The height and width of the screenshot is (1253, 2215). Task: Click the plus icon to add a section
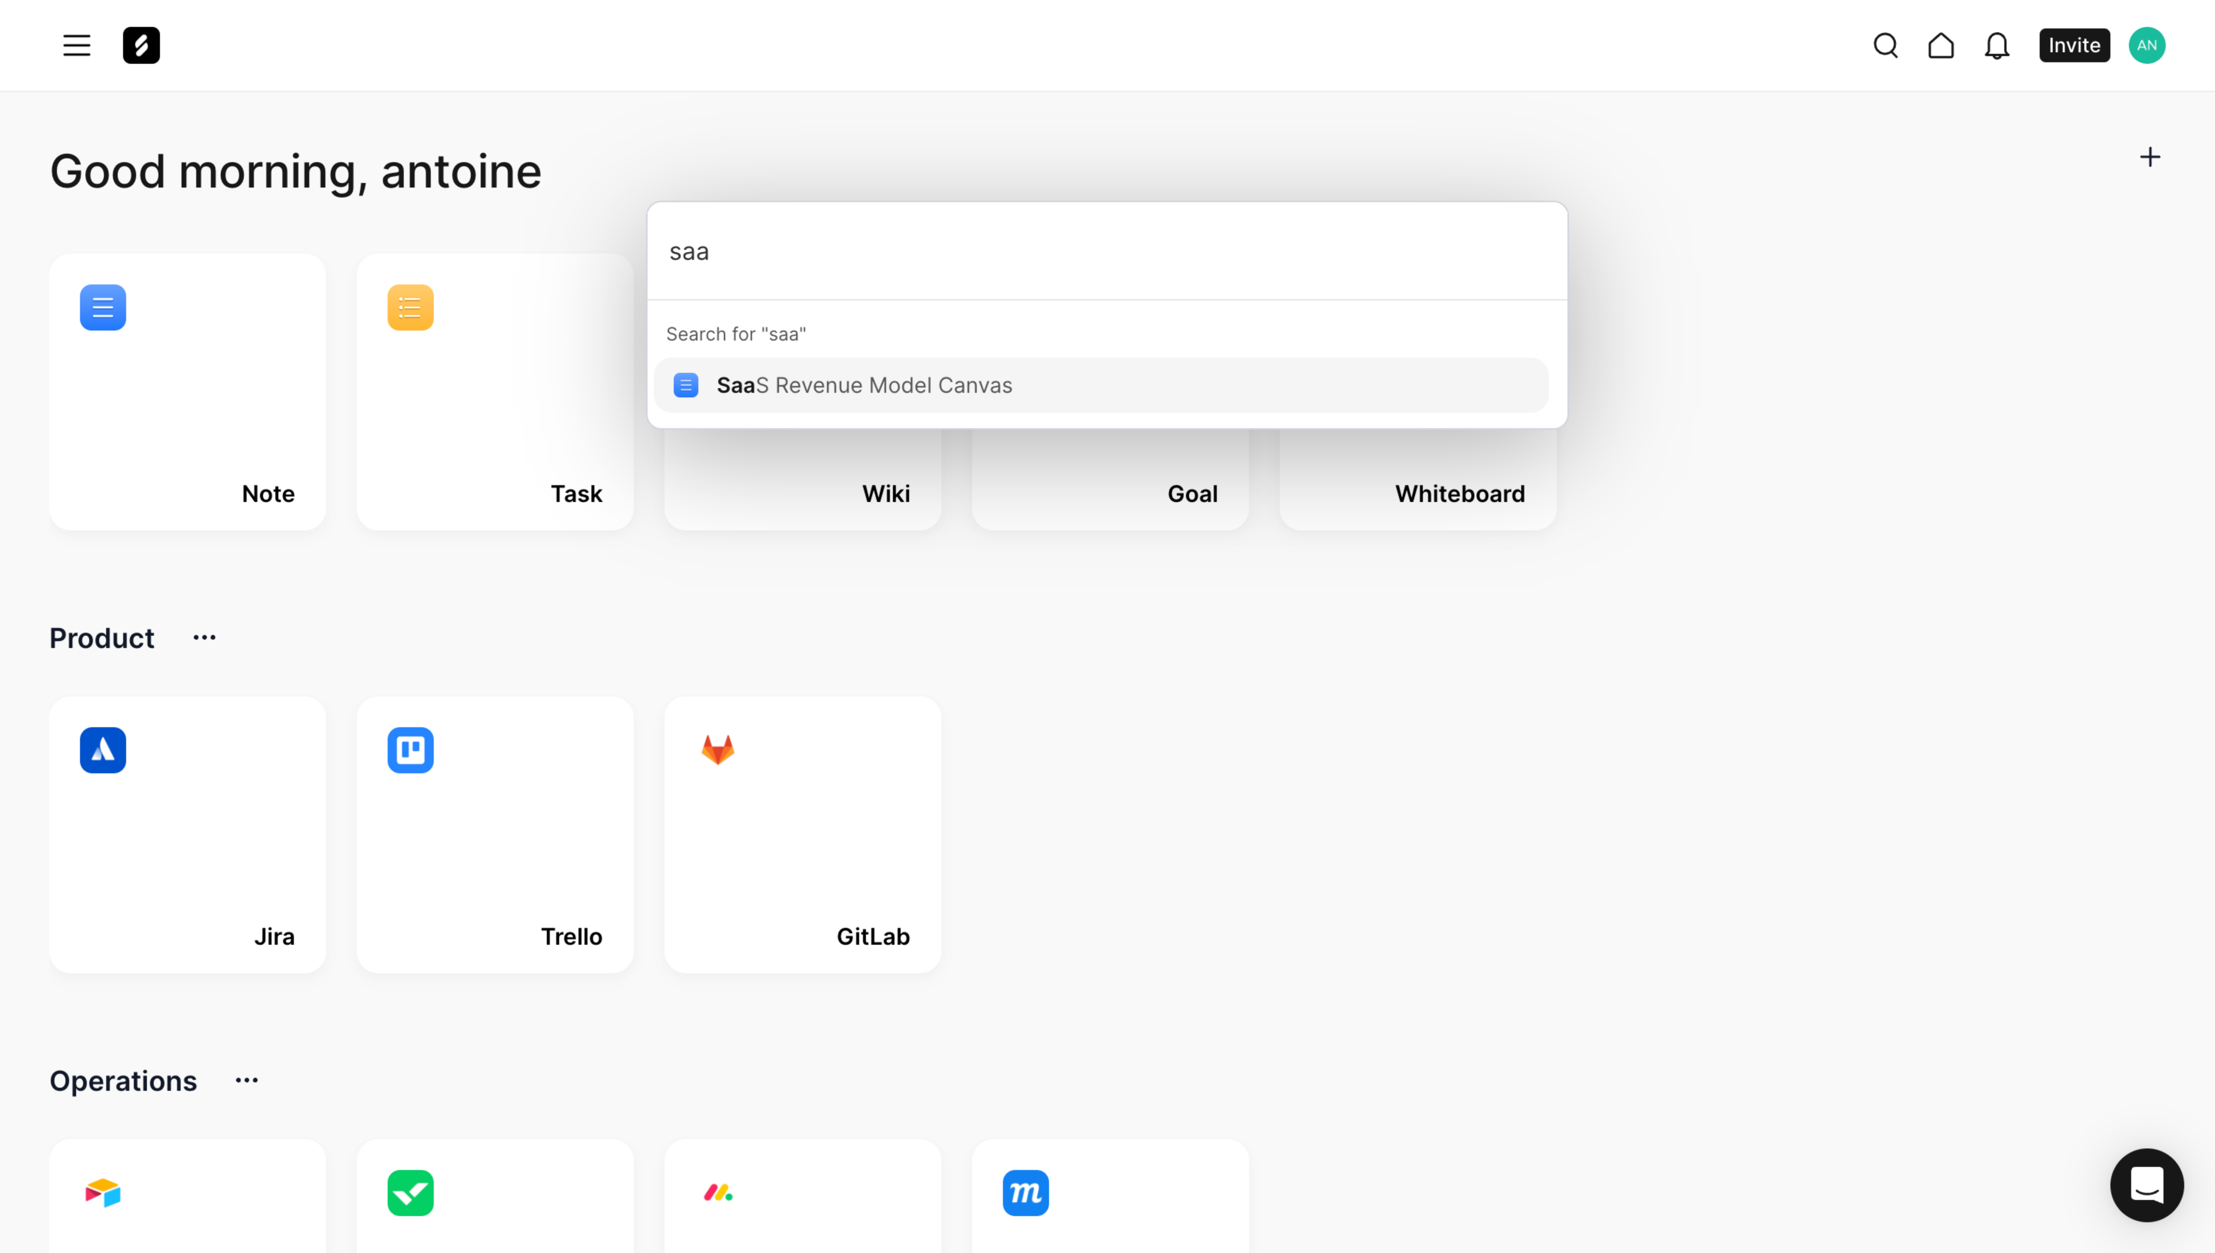(2150, 157)
